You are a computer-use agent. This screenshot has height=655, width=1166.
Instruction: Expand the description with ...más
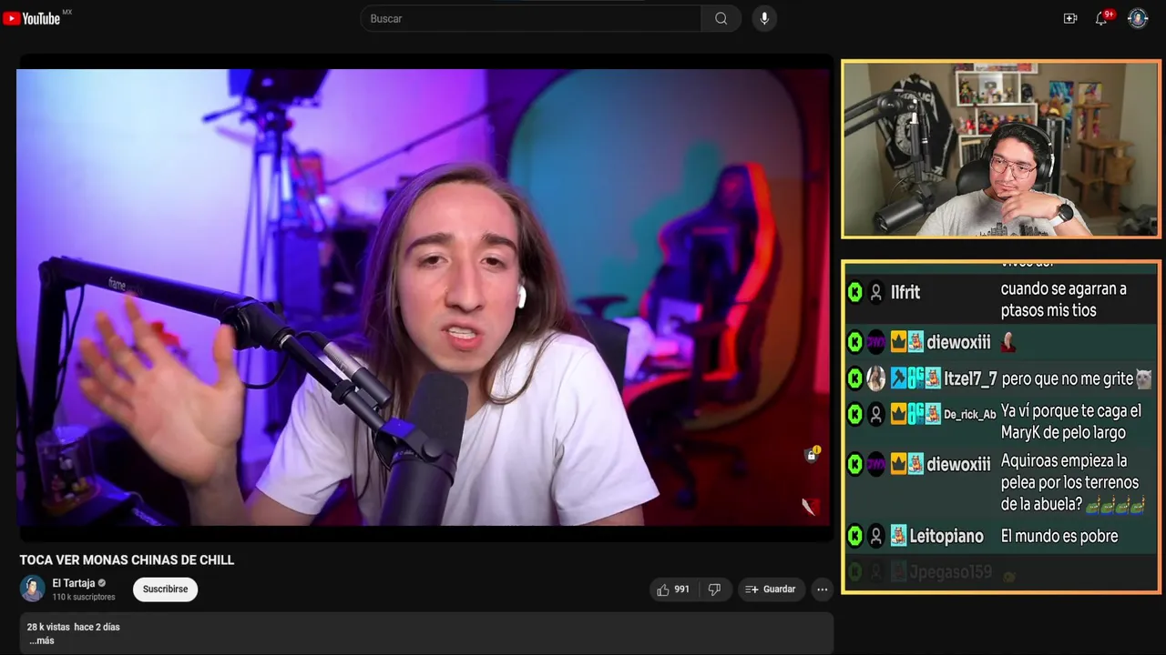(41, 640)
